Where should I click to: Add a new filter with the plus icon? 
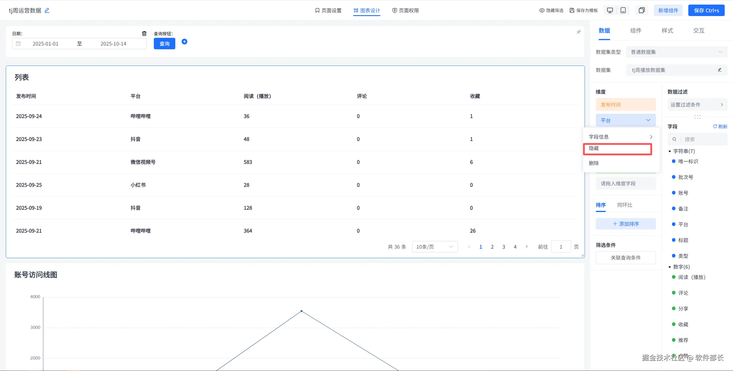pos(184,42)
